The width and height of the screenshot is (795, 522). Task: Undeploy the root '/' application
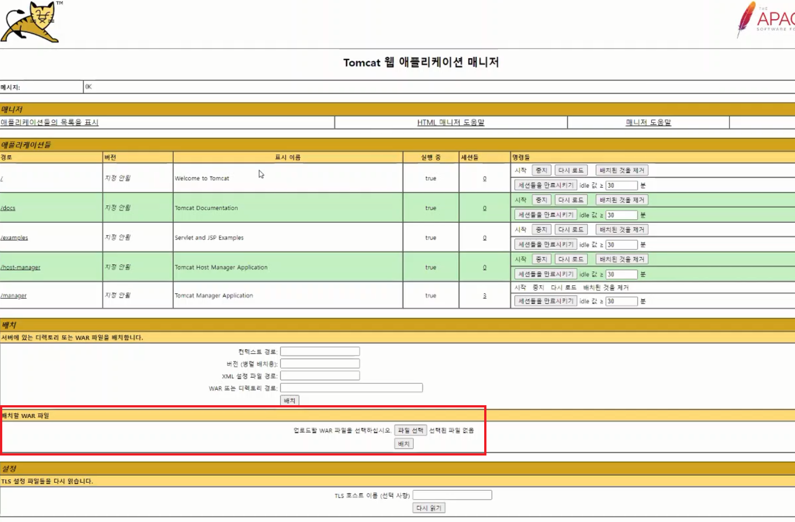[x=622, y=170]
